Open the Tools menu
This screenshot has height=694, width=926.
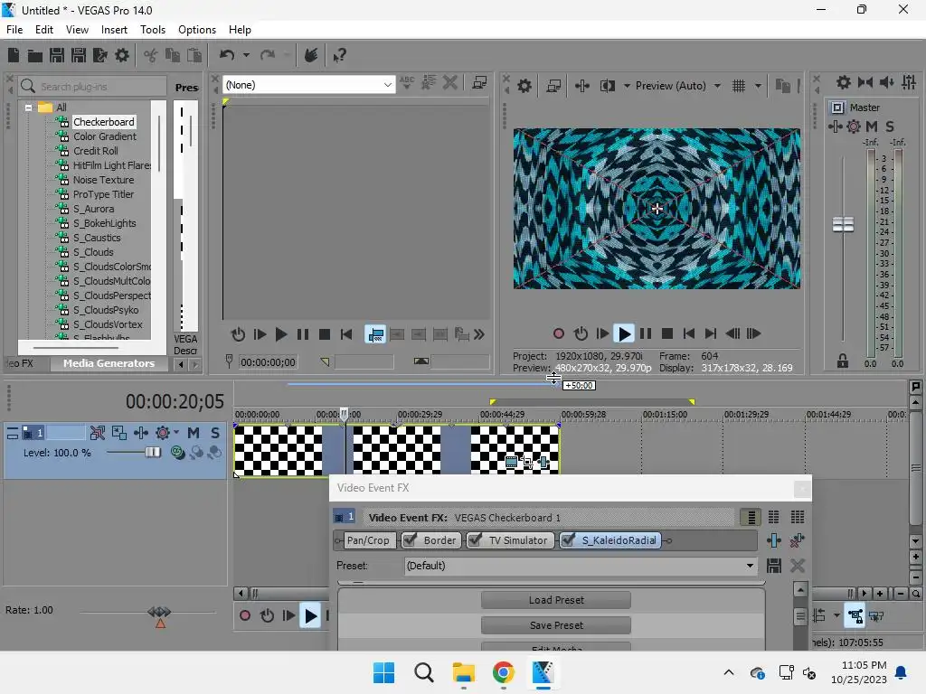(153, 30)
